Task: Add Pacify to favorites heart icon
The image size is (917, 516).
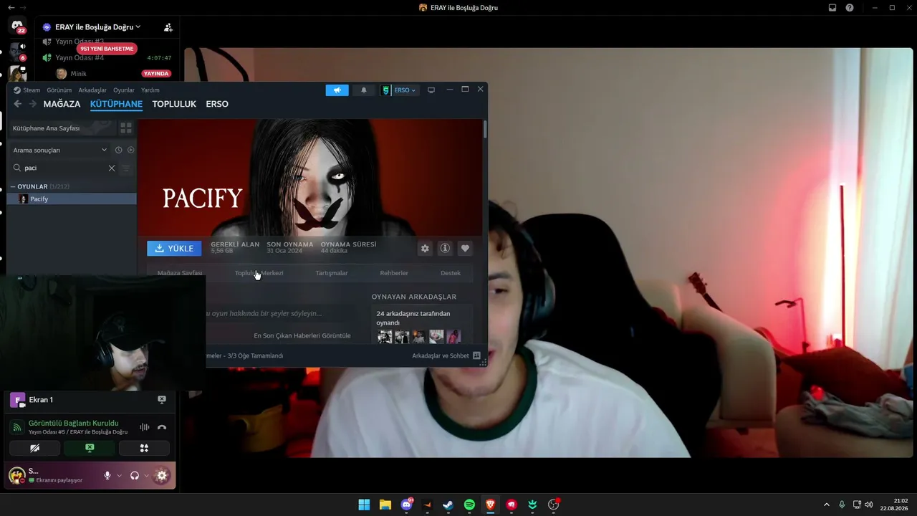Action: tap(465, 248)
